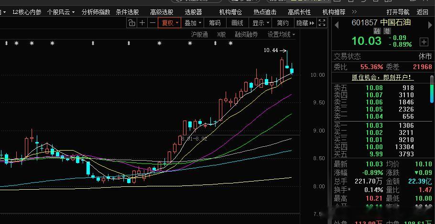Toggle 融资融券 margin data overlay
The width and height of the screenshot is (435, 224).
(x=246, y=35)
